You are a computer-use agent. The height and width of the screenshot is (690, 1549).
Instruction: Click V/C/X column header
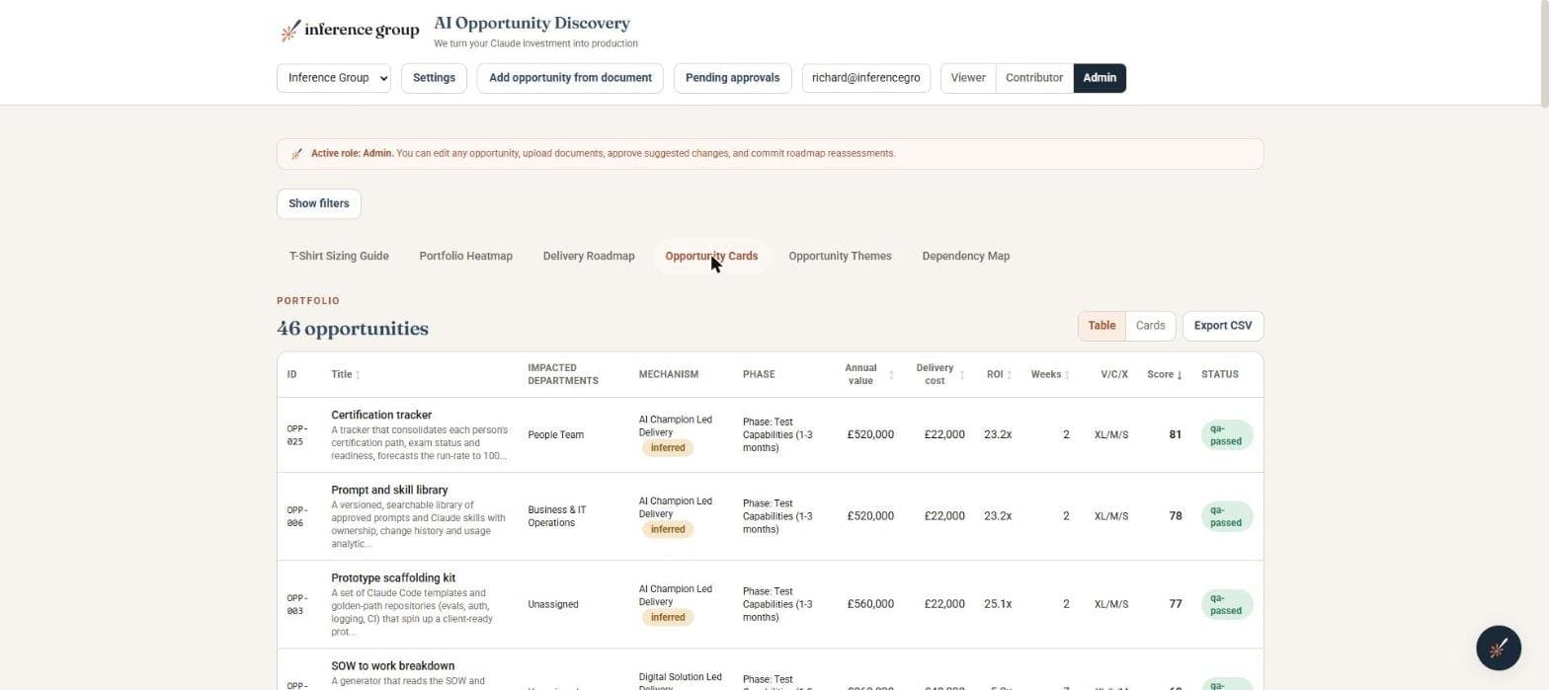1114,375
